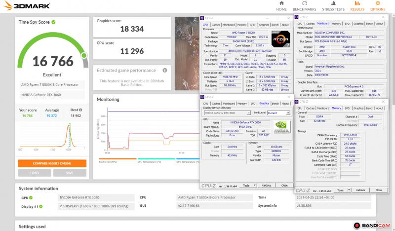Image resolution: width=395 pixels, height=231 pixels.
Task: Click the Results bar chart icon
Action: click(357, 4)
